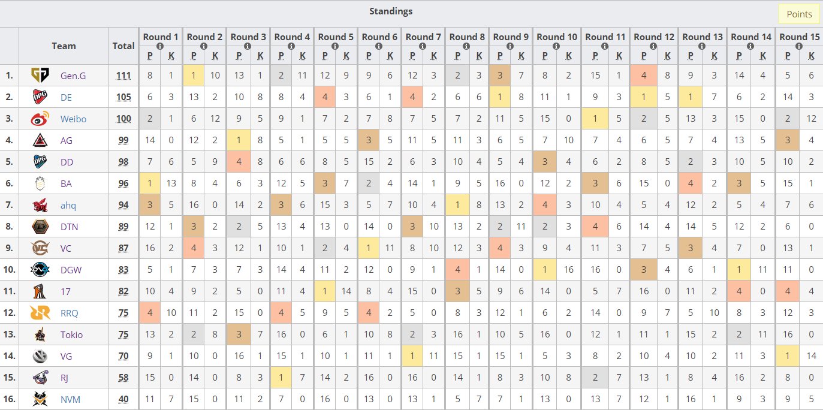Open the Gen.G team page link
Screen dimensions: 823x410
(x=73, y=75)
